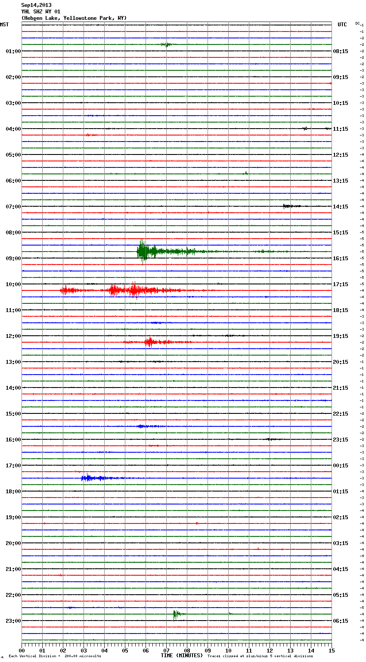Click the 19:00 MST hour label
366x662 pixels.
(13, 517)
